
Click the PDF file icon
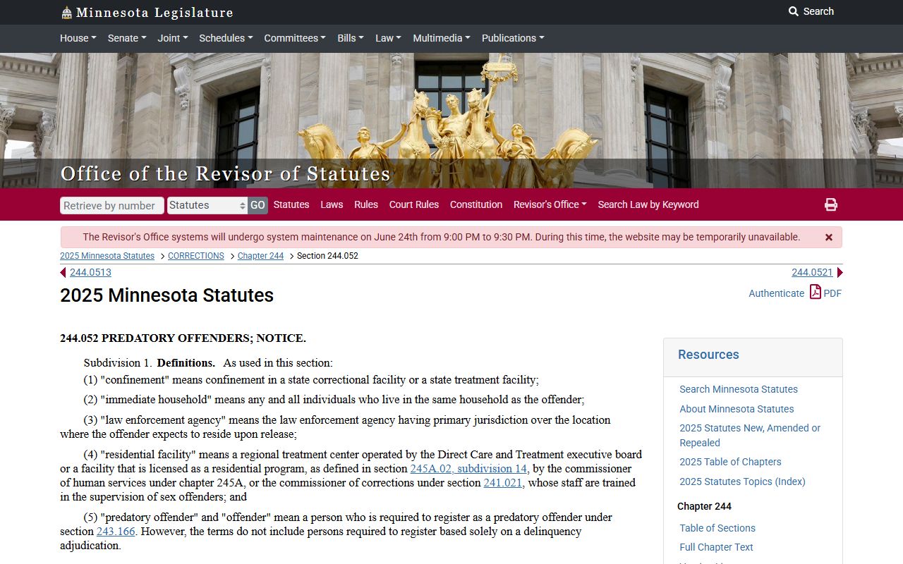[x=815, y=292]
